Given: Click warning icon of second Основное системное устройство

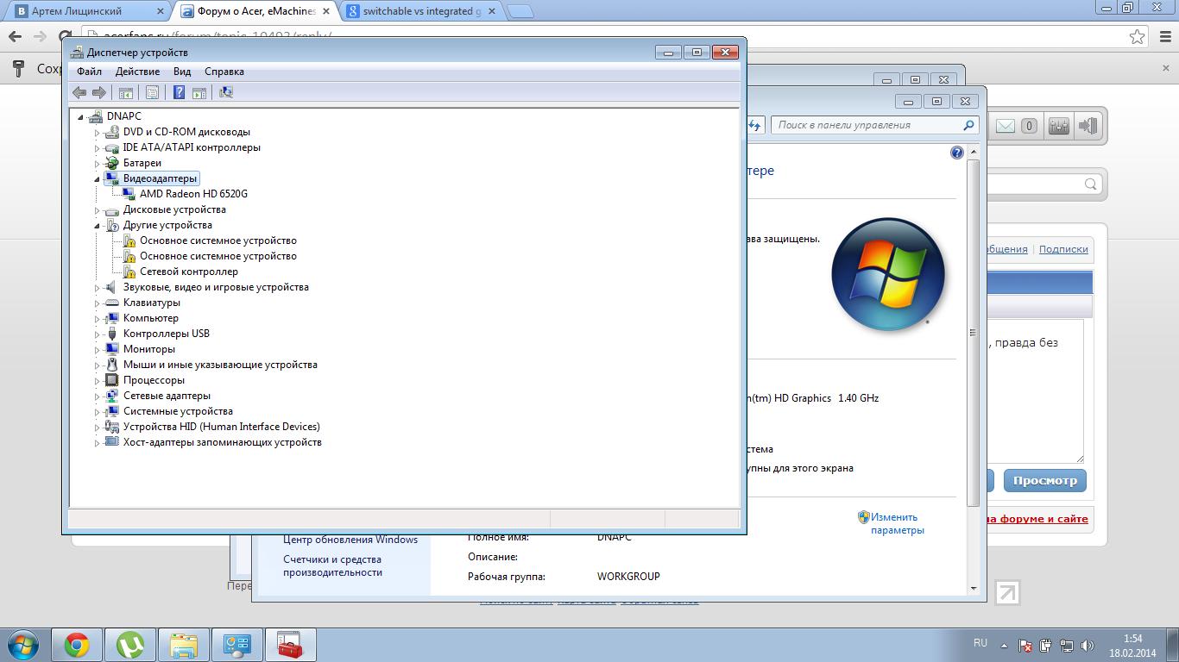Looking at the screenshot, I should (x=129, y=256).
